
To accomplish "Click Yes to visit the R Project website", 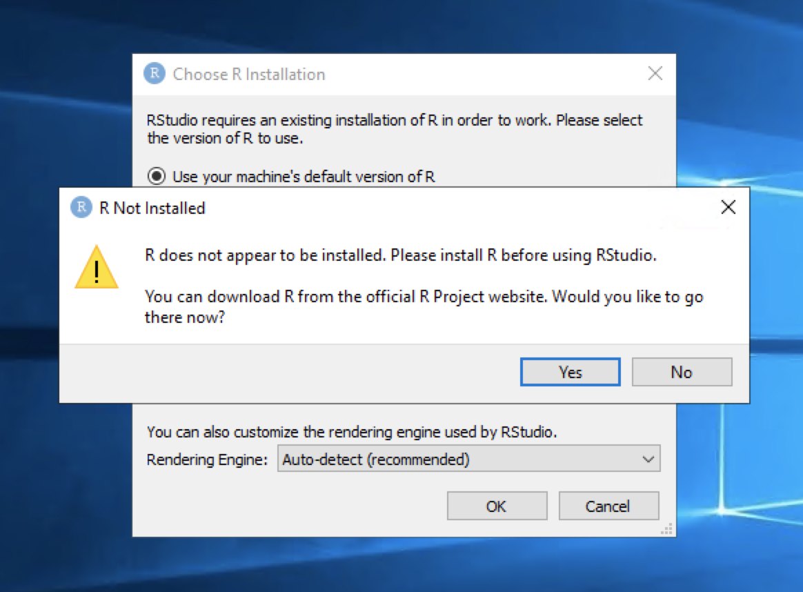I will [570, 372].
